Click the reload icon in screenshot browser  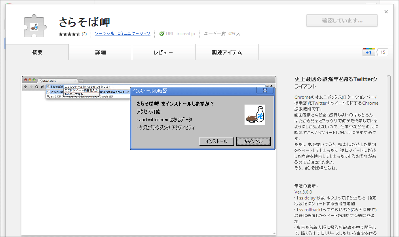coord(37,87)
